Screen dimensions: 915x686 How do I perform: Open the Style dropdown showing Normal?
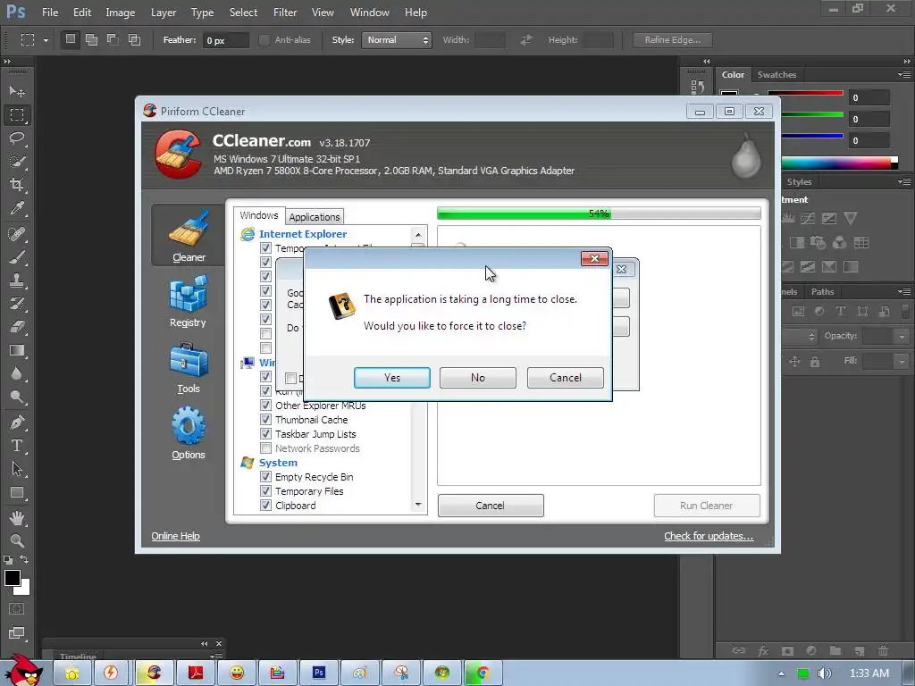396,39
